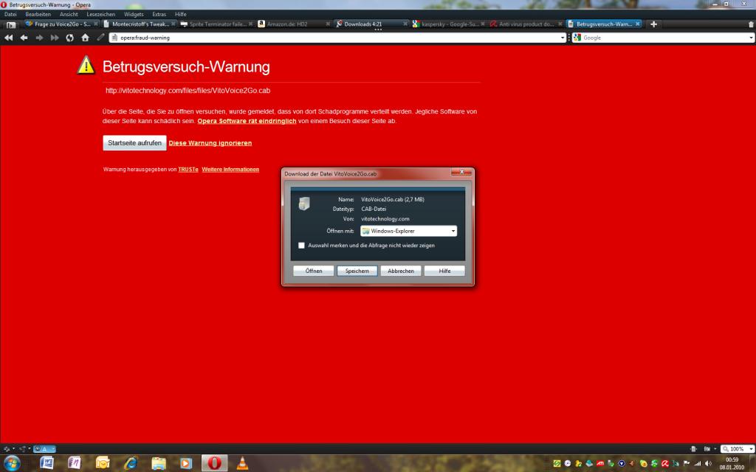Image resolution: width=756 pixels, height=472 pixels.
Task: Switch to 'Amazon.de: HD2' tab
Action: [x=294, y=24]
